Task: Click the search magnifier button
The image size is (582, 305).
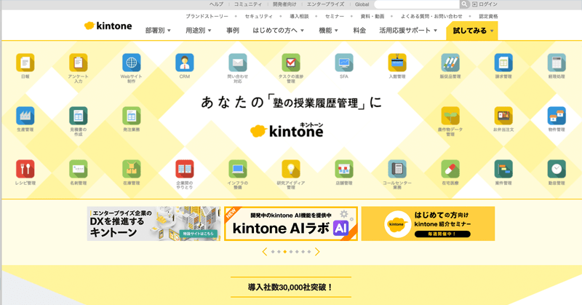Action: click(464, 4)
